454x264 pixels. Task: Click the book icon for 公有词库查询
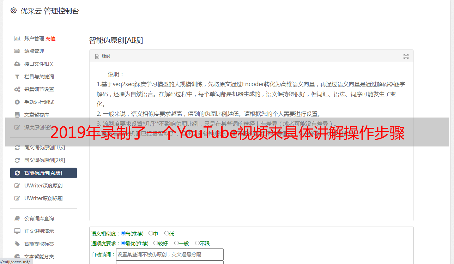tap(17, 218)
